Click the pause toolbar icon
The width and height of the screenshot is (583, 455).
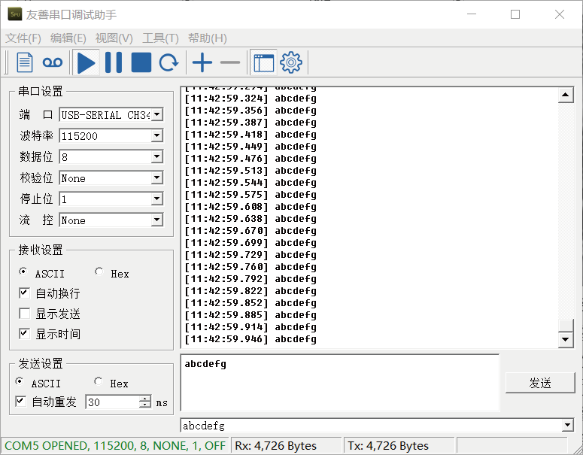tap(114, 62)
